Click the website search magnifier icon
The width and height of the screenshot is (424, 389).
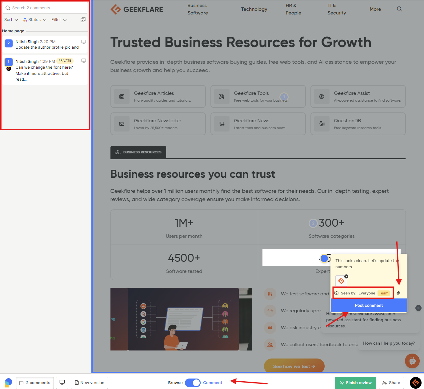point(399,9)
